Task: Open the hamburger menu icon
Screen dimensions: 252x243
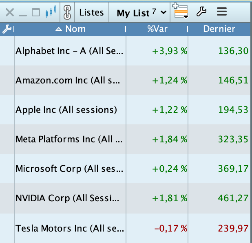Action: coord(221,12)
